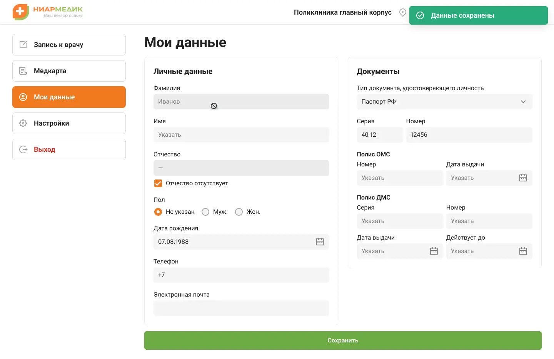554x359 pixels.
Task: Click the Niarmedik logo
Action: [x=48, y=12]
